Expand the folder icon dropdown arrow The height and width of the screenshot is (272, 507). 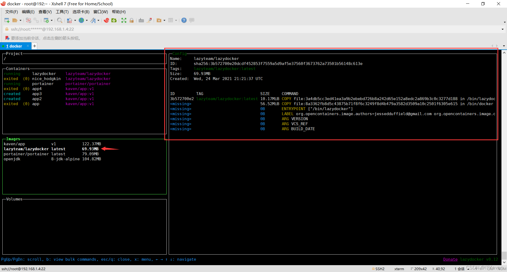[x=164, y=20]
